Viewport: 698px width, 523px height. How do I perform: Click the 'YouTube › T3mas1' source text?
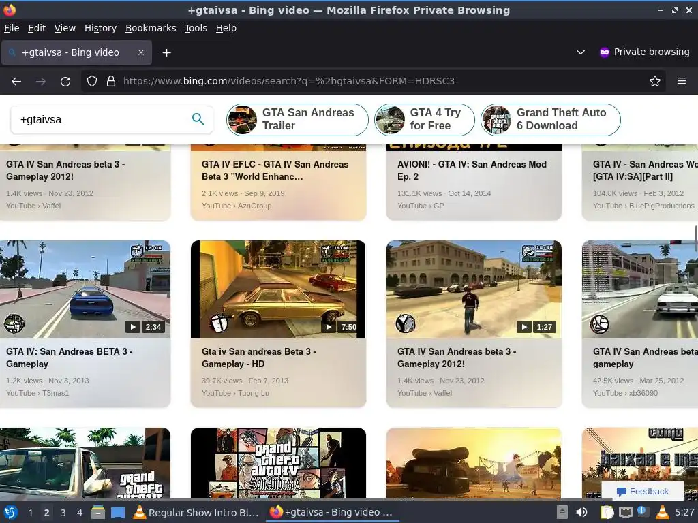[37, 393]
